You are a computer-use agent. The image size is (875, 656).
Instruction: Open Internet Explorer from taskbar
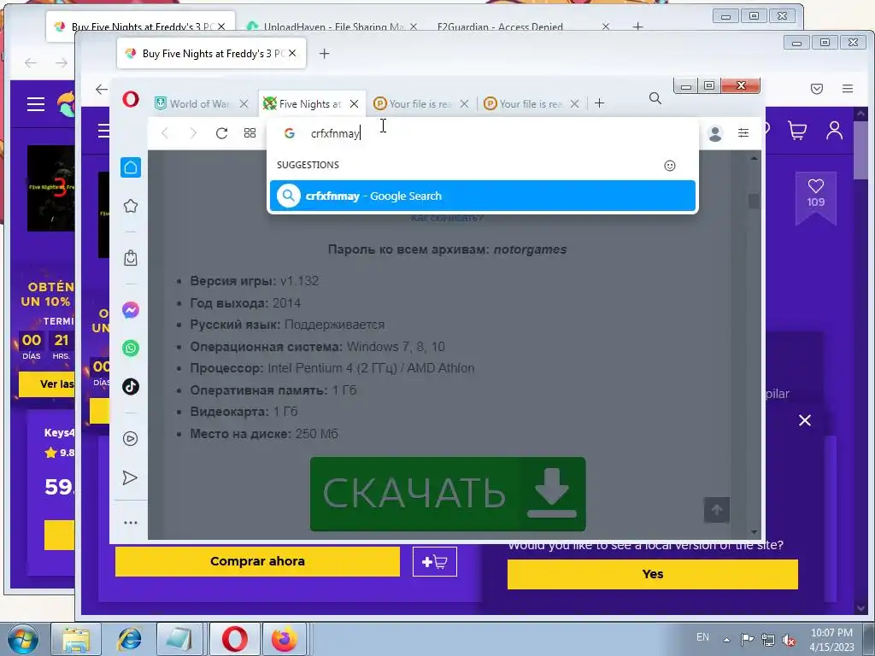pos(129,639)
